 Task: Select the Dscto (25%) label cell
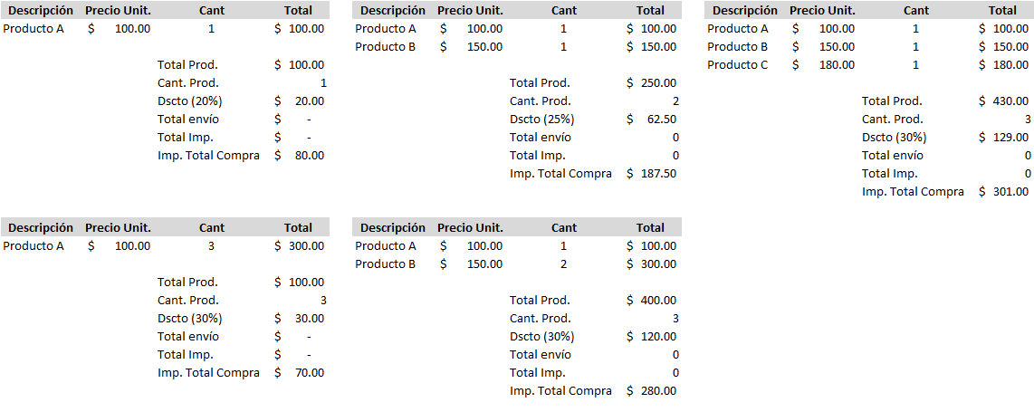tap(541, 119)
